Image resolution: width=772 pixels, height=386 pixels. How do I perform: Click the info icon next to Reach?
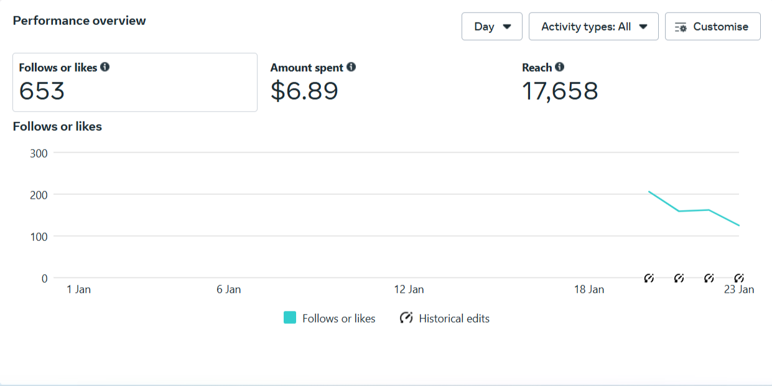coord(559,67)
